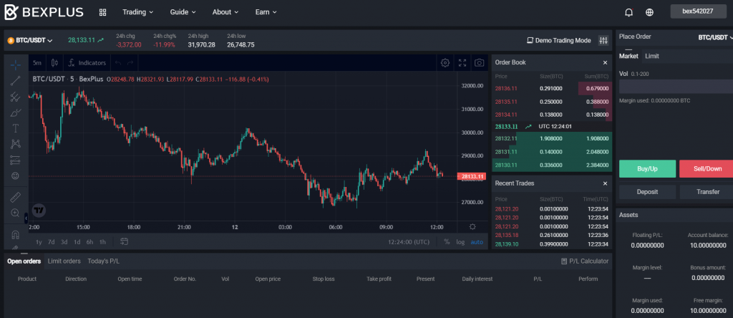Expand the Earn menu

(266, 12)
